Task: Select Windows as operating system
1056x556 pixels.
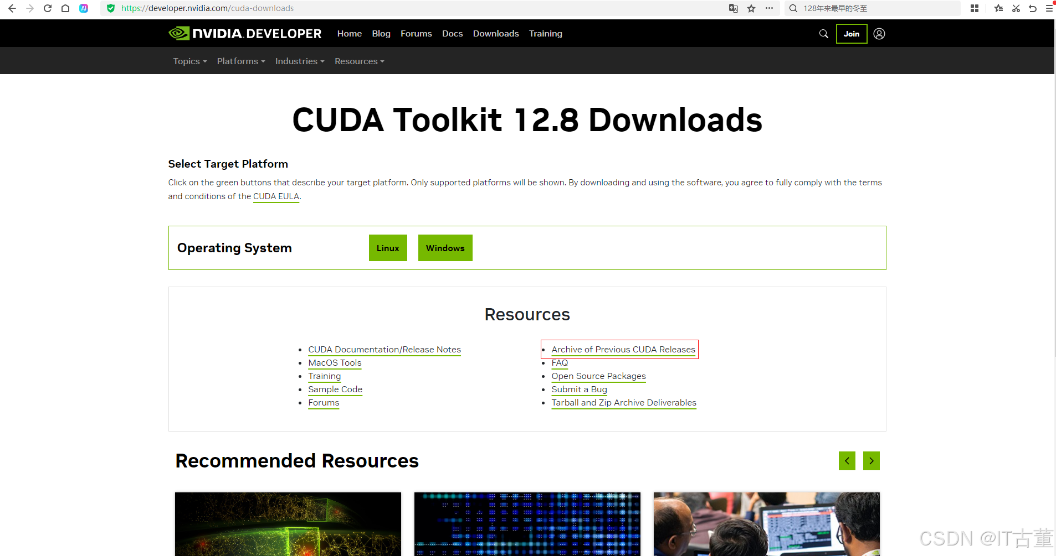Action: pos(445,248)
